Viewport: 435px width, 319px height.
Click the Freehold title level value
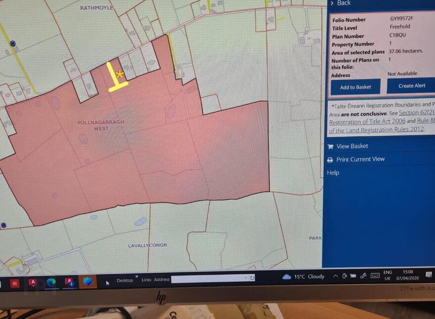(400, 27)
